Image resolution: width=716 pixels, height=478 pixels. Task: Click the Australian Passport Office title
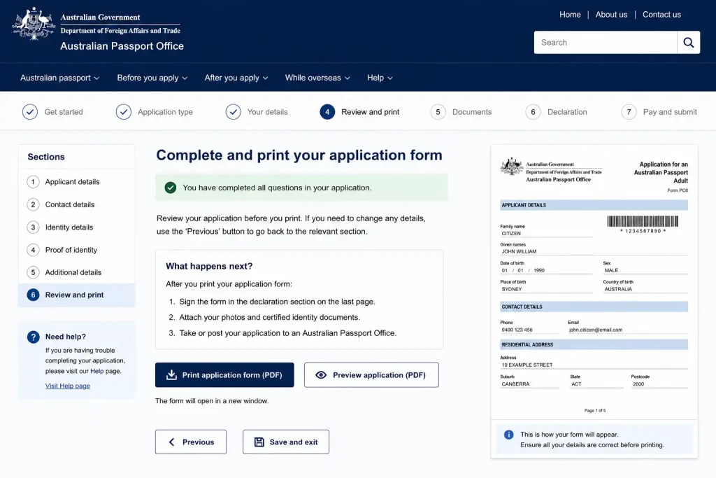[x=122, y=46]
